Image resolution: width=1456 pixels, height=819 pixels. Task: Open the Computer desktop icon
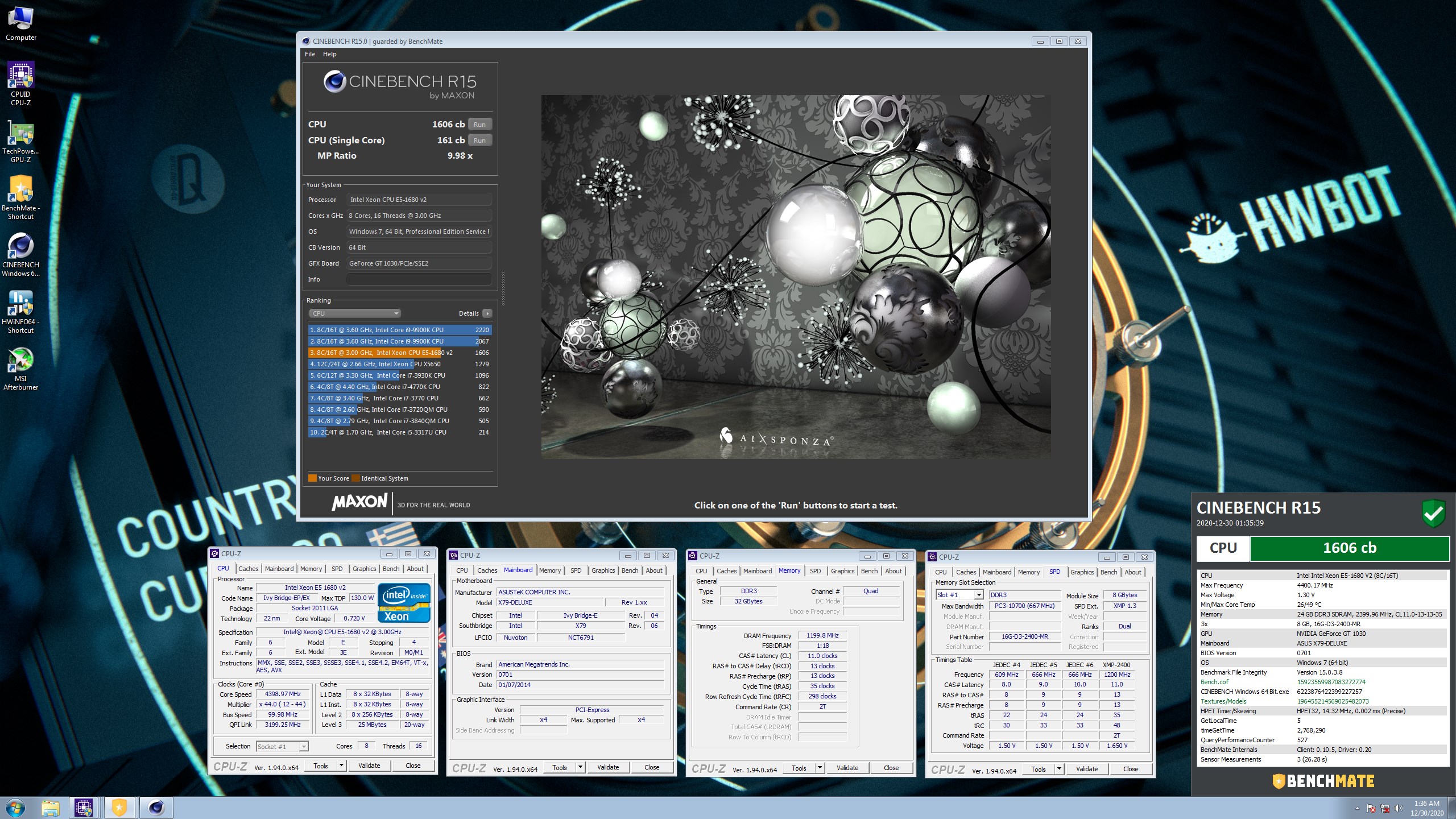[x=21, y=23]
